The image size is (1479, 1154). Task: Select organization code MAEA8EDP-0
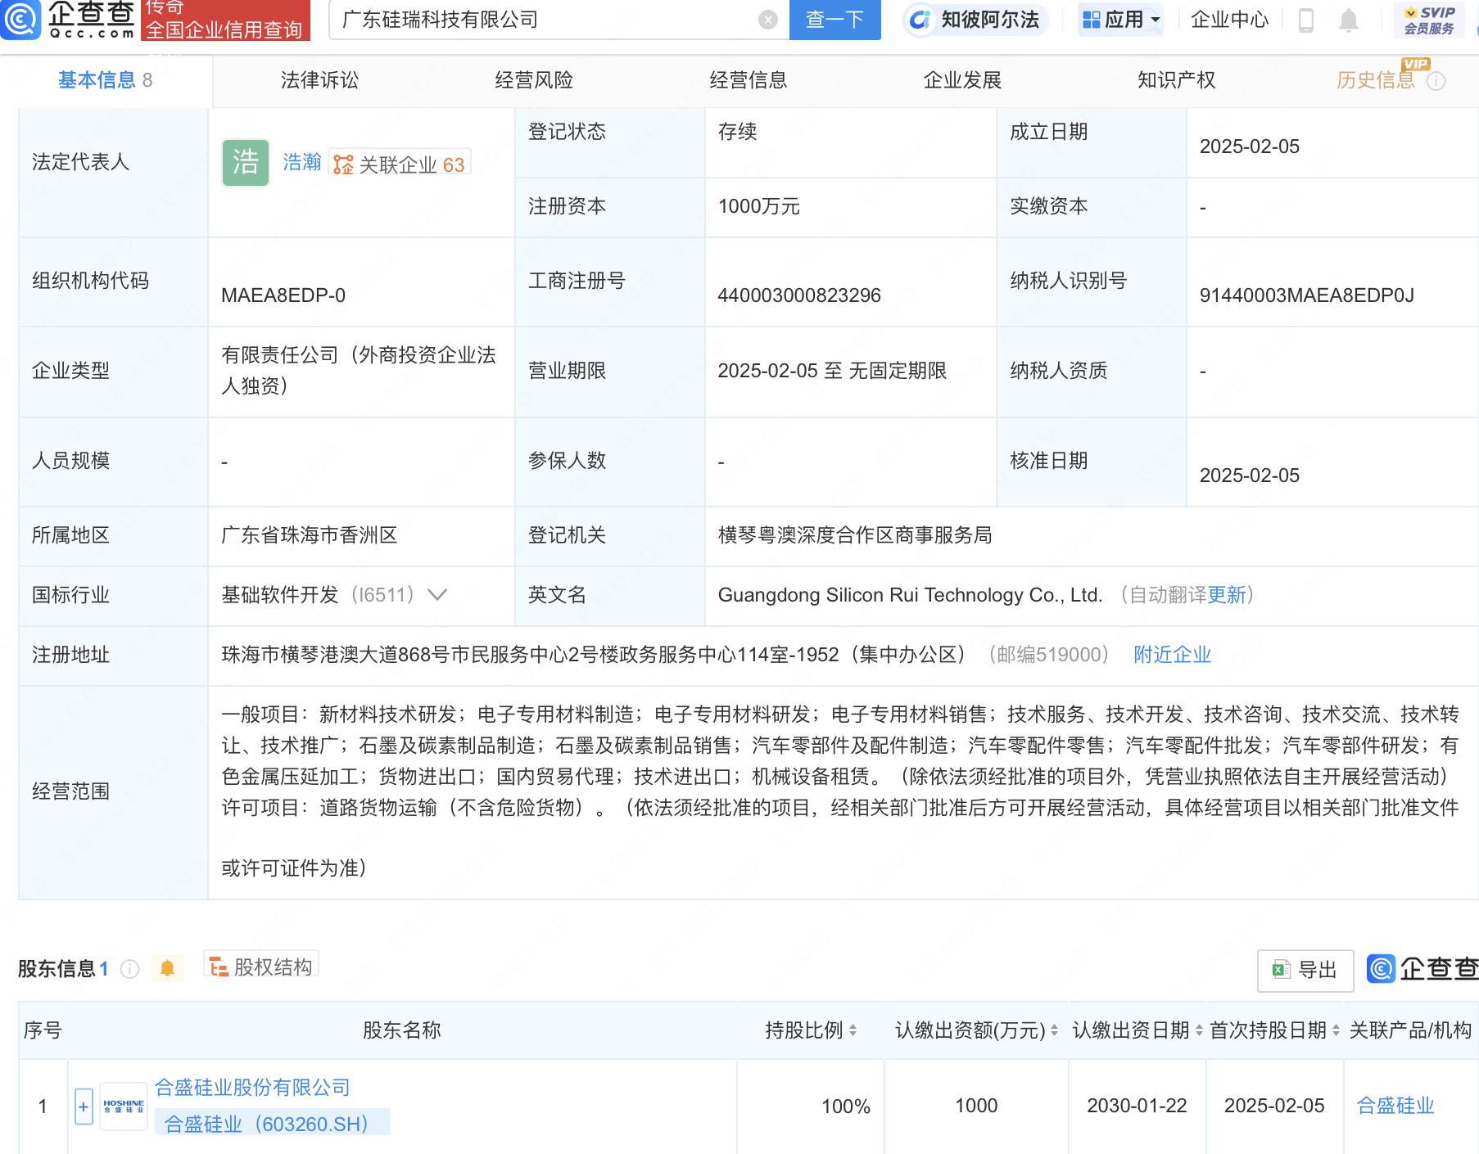point(283,295)
